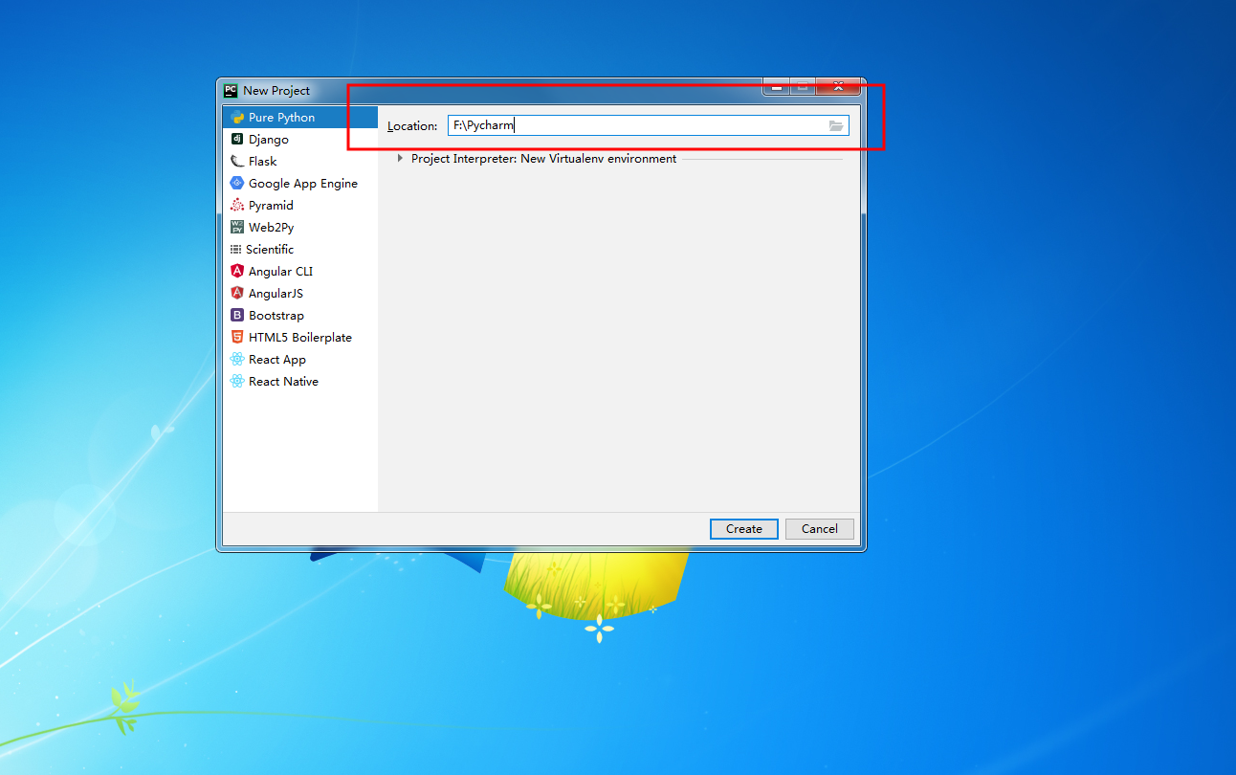Choose Bootstrap project type
1236x775 pixels.
(x=300, y=316)
